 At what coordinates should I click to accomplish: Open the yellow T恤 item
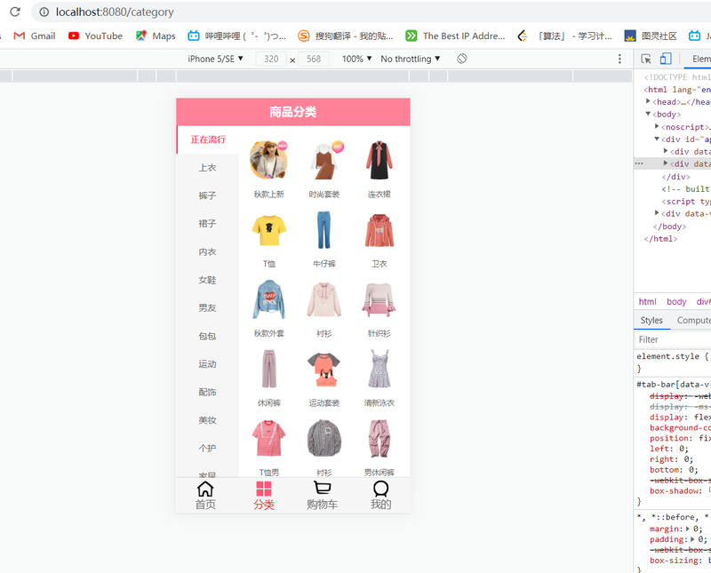(269, 230)
